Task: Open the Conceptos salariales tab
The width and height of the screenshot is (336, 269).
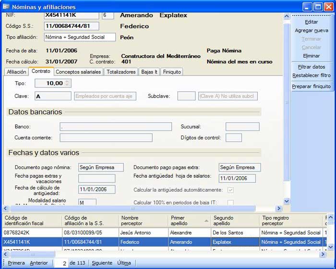Action: (x=78, y=72)
